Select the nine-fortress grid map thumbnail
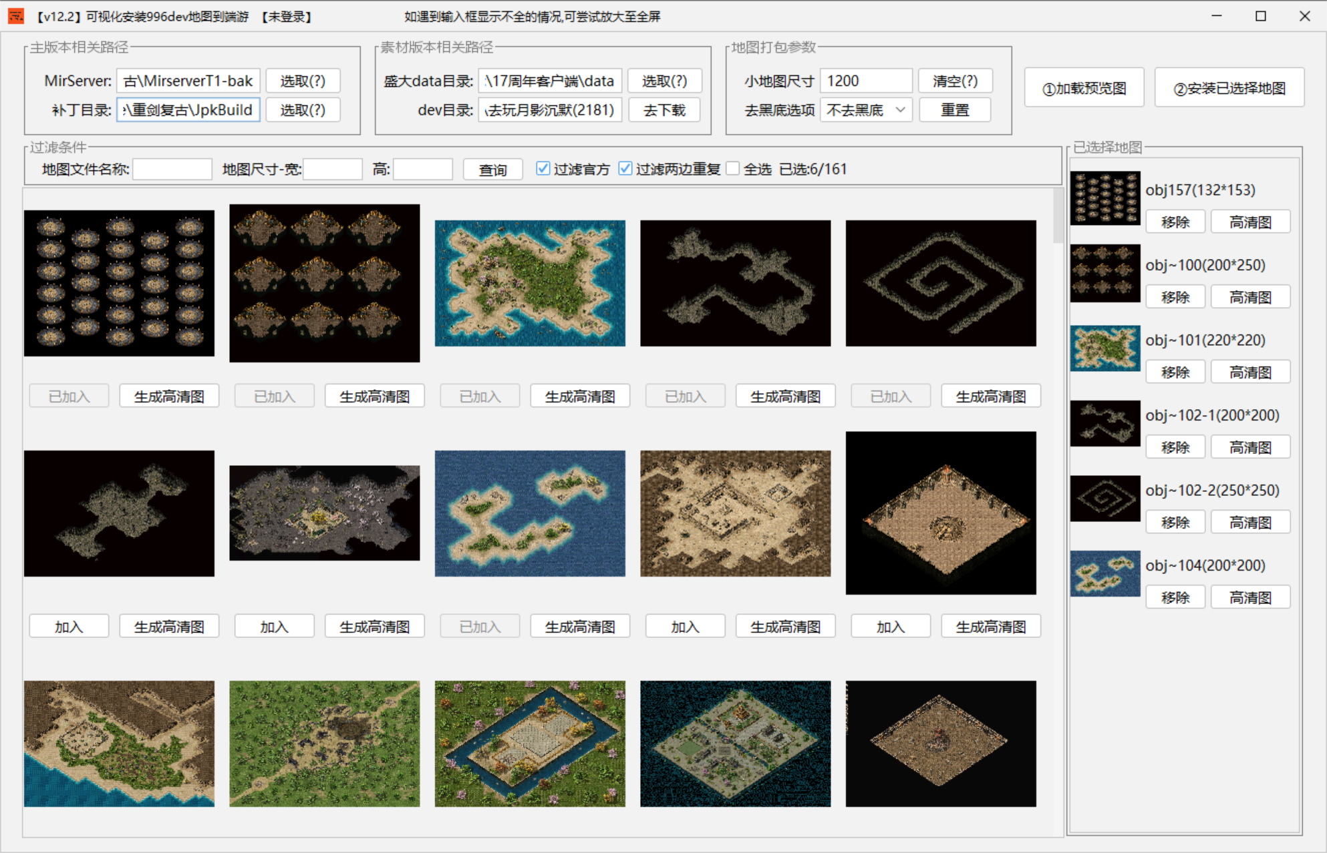This screenshot has height=853, width=1327. 325,283
